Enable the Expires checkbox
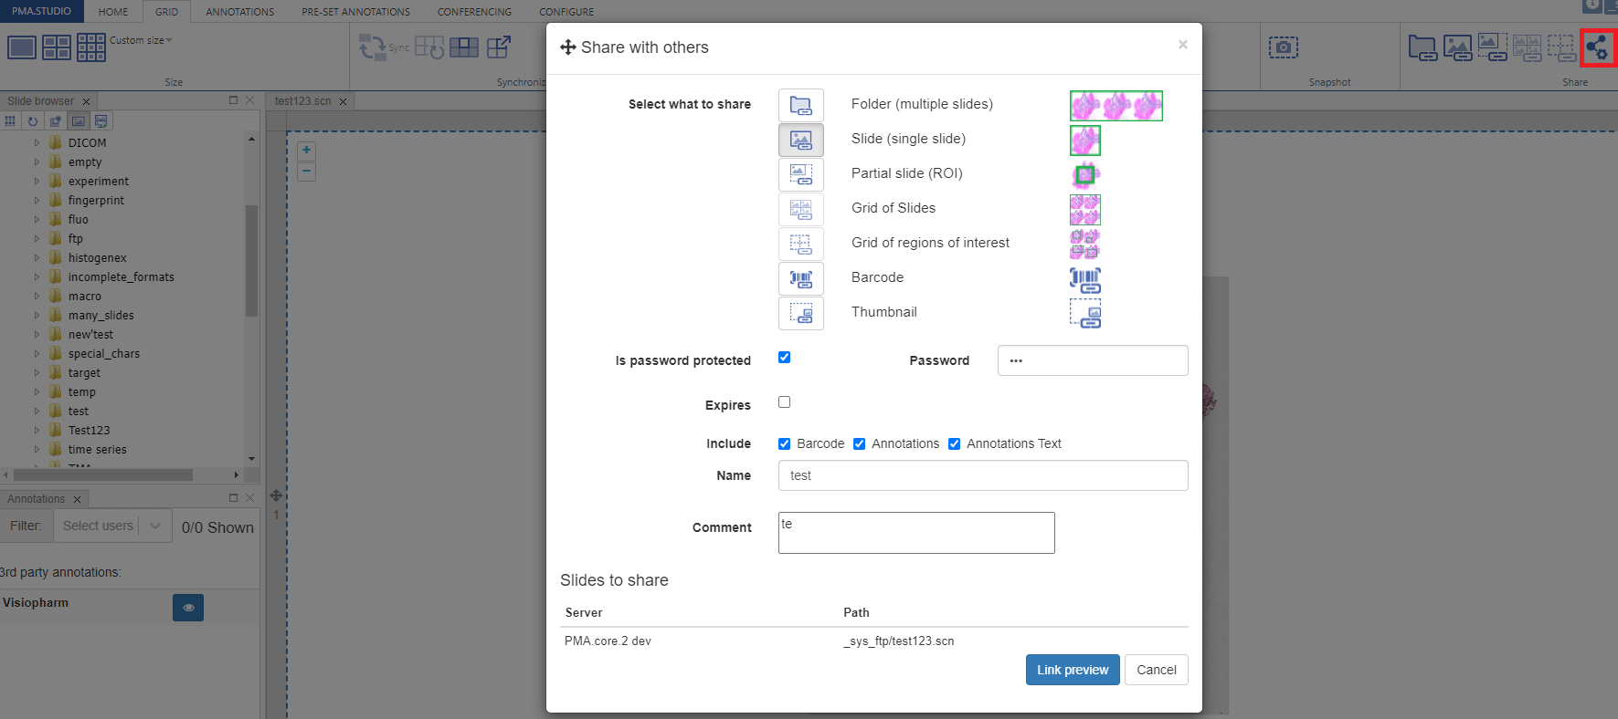The image size is (1618, 719). (784, 402)
